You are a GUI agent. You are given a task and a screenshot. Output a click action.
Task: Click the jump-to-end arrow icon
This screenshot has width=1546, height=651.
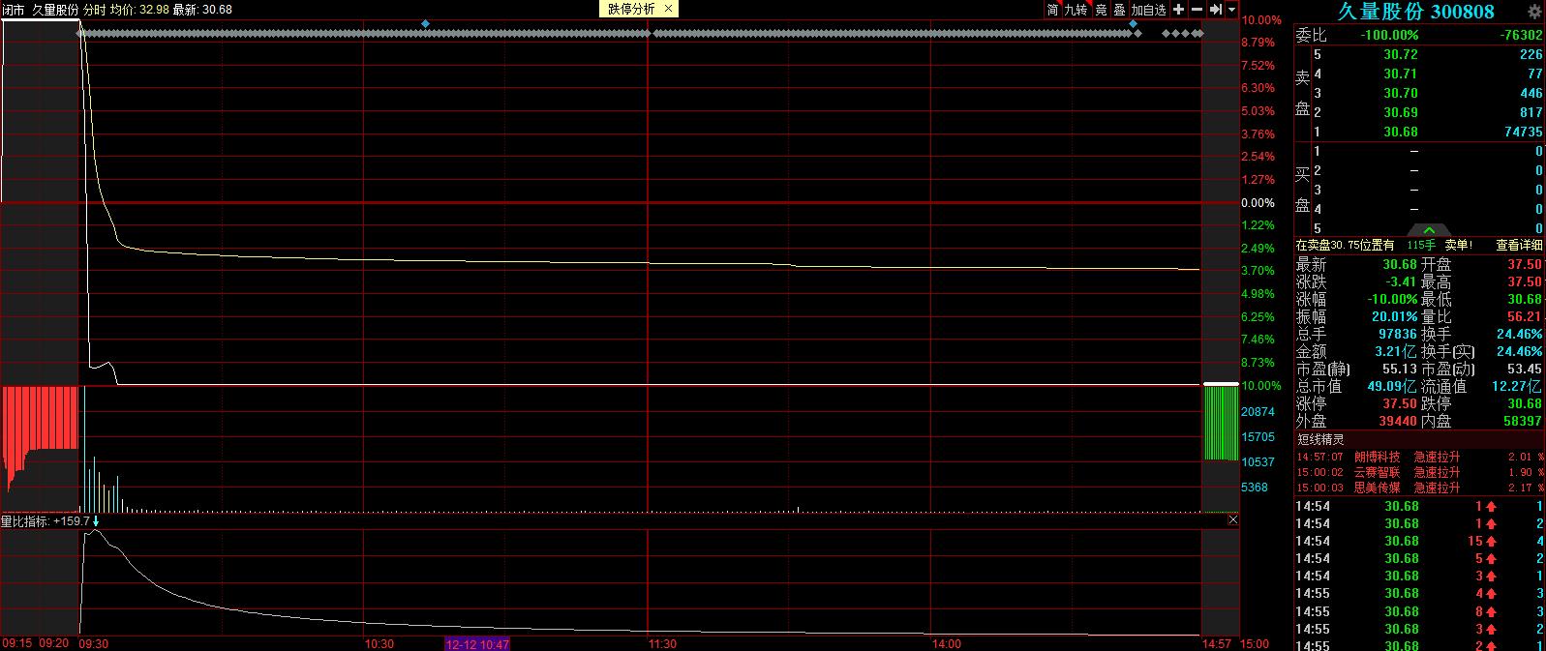coord(1215,10)
